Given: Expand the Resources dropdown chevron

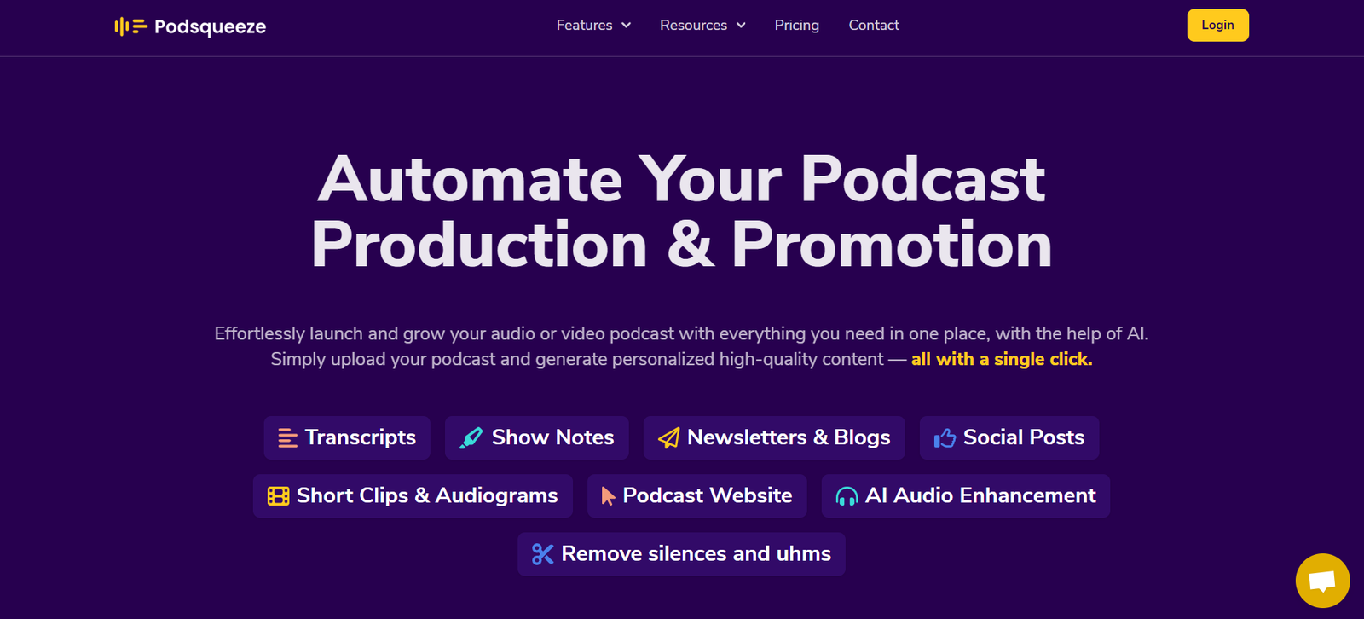Looking at the screenshot, I should pyautogui.click(x=741, y=26).
